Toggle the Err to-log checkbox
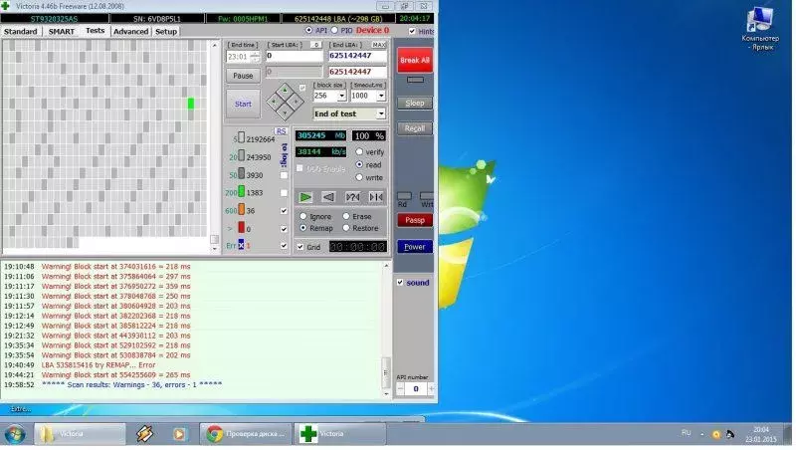 pos(284,245)
